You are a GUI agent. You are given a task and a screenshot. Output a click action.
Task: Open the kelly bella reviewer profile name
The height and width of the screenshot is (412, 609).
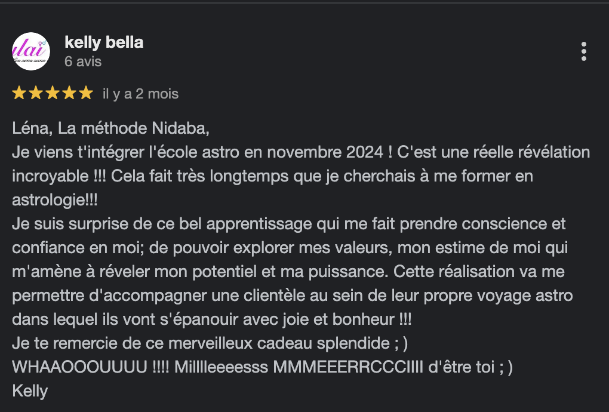coord(103,43)
